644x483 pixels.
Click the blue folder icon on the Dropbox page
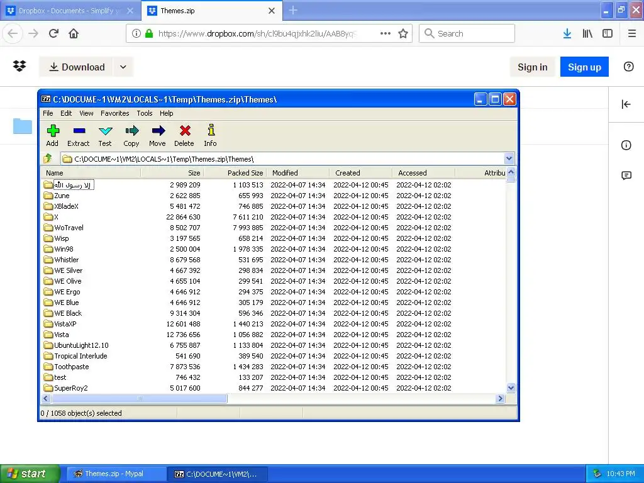pyautogui.click(x=23, y=126)
